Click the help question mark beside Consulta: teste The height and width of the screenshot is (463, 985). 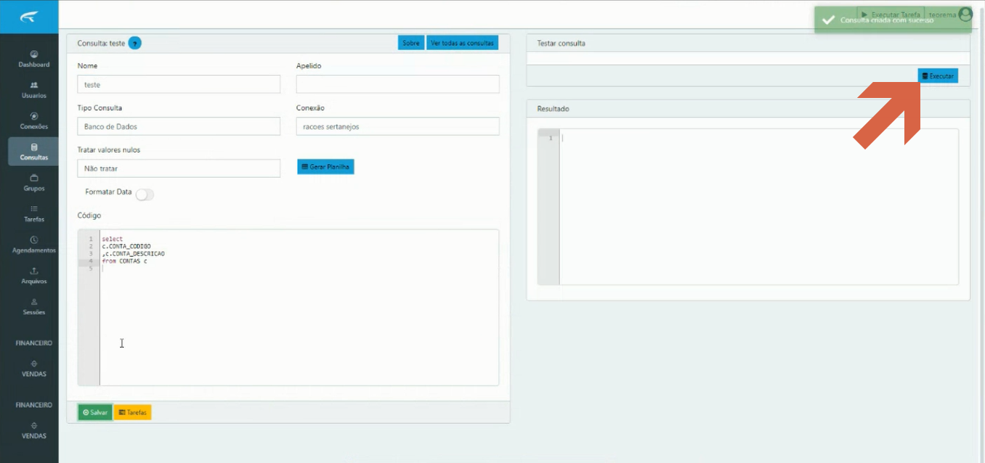(134, 44)
